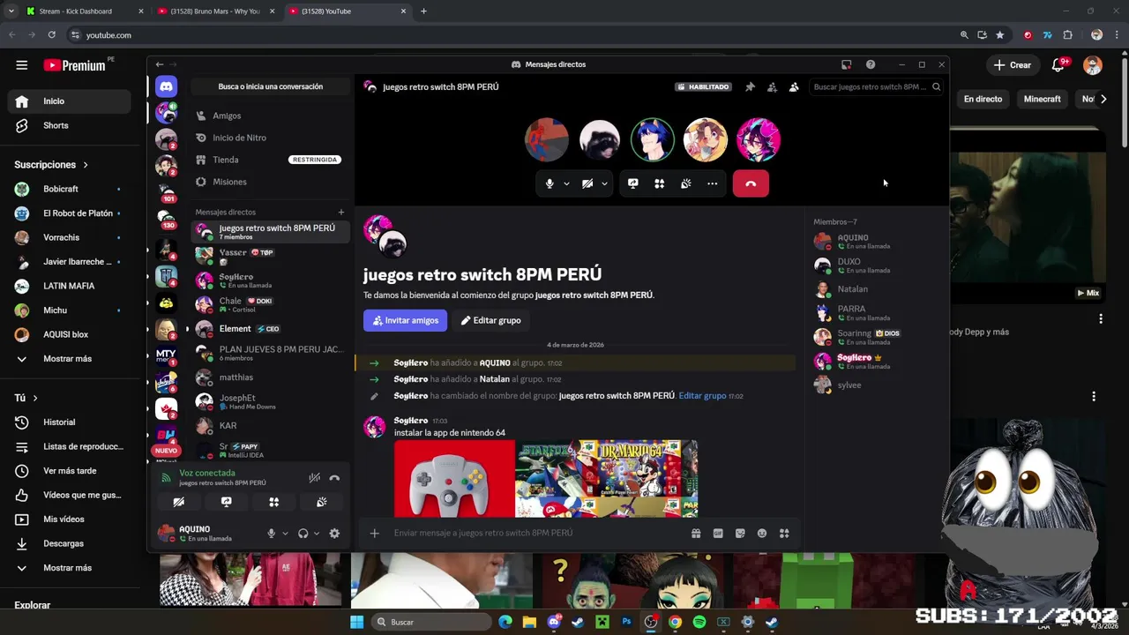The height and width of the screenshot is (635, 1129).
Task: Open Discord inbox icon in title bar
Action: tap(846, 64)
